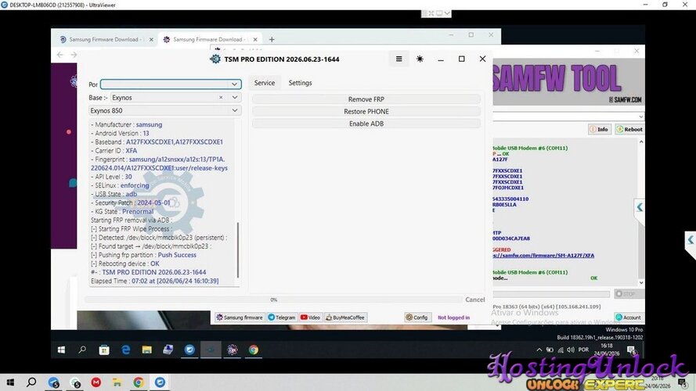Open the Exynos 850 model dropdown
Viewport: 696px width, 391px height.
point(164,110)
